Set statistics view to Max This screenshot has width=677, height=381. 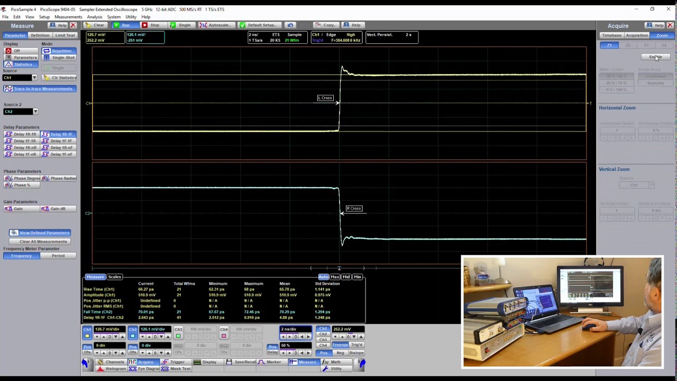(335, 277)
